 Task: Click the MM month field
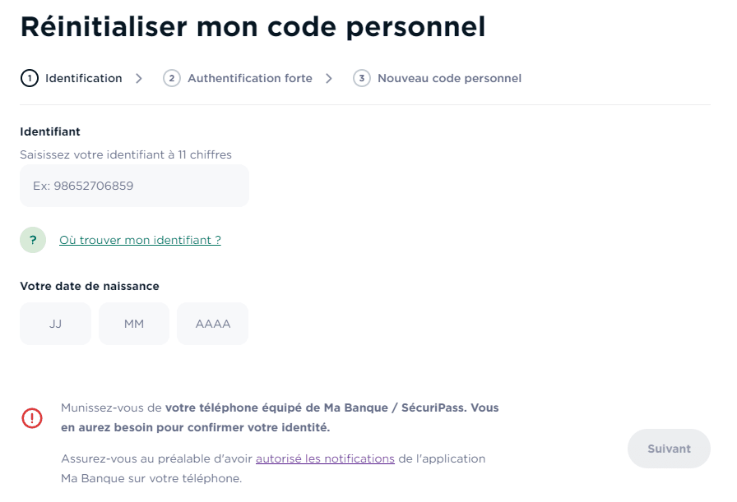(134, 324)
